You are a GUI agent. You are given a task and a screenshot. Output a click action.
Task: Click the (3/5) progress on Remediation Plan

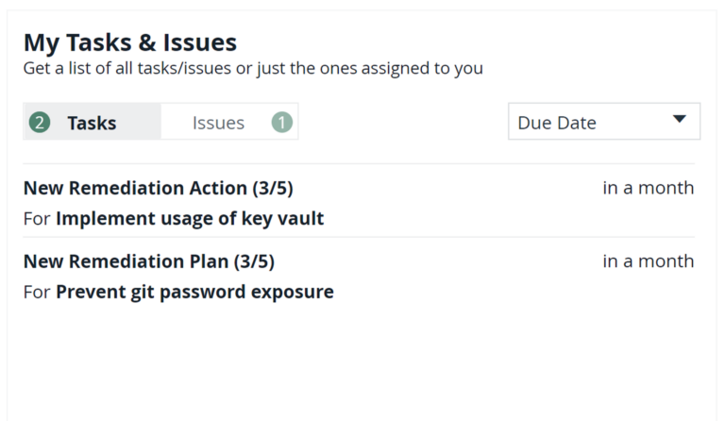254,261
